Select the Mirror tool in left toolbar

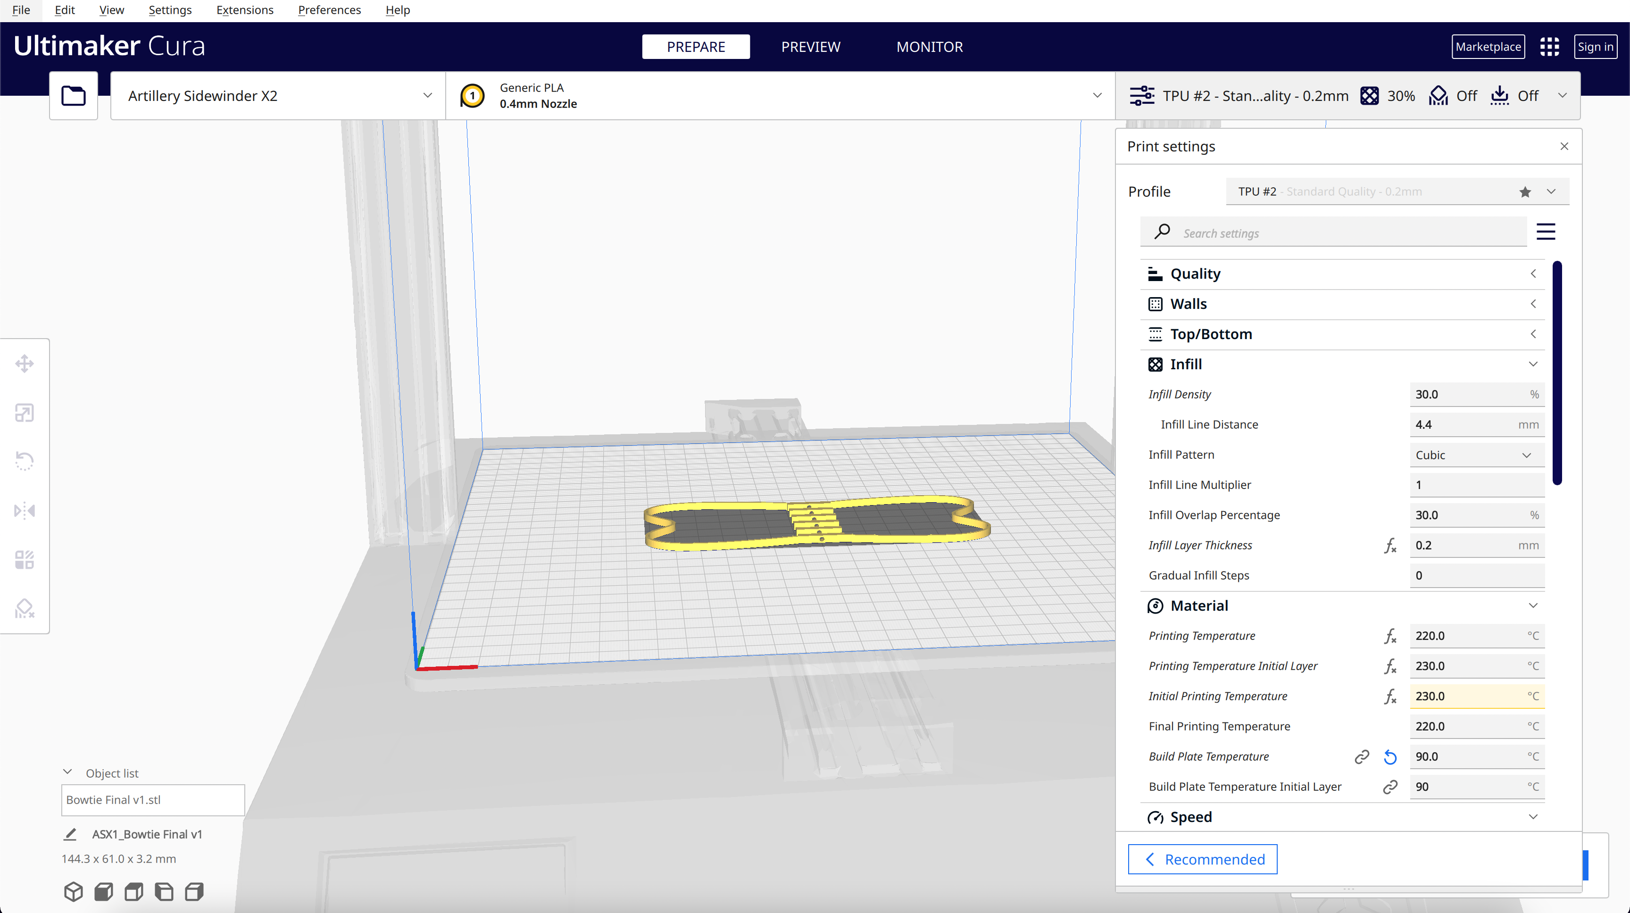tap(25, 510)
